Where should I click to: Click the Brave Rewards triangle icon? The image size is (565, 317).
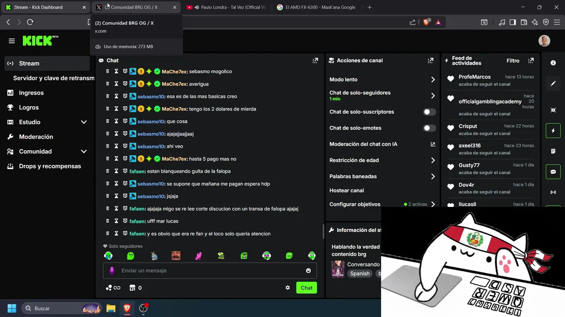pos(438,22)
